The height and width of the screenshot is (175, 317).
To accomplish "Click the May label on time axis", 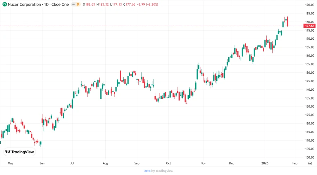I will 11,163.
